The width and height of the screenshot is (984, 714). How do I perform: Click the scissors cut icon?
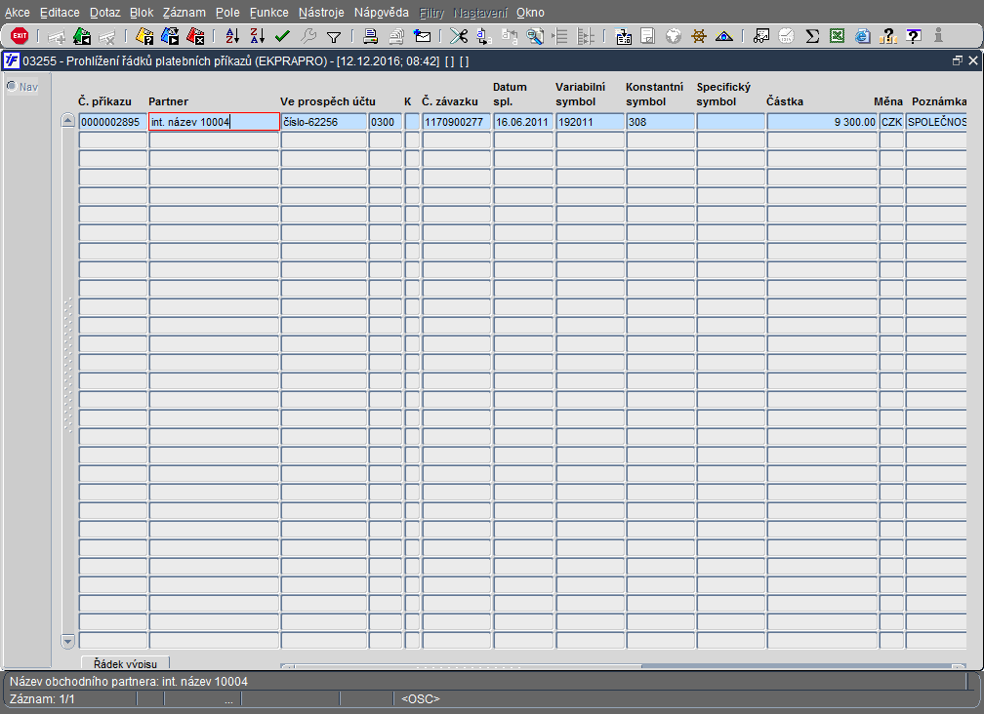(x=459, y=36)
